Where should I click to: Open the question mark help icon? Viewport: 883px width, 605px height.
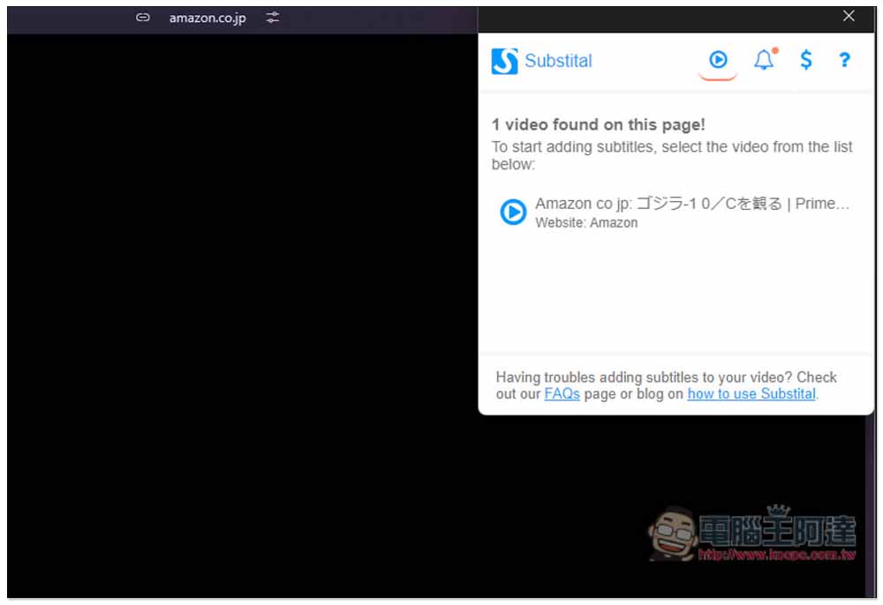tap(843, 60)
